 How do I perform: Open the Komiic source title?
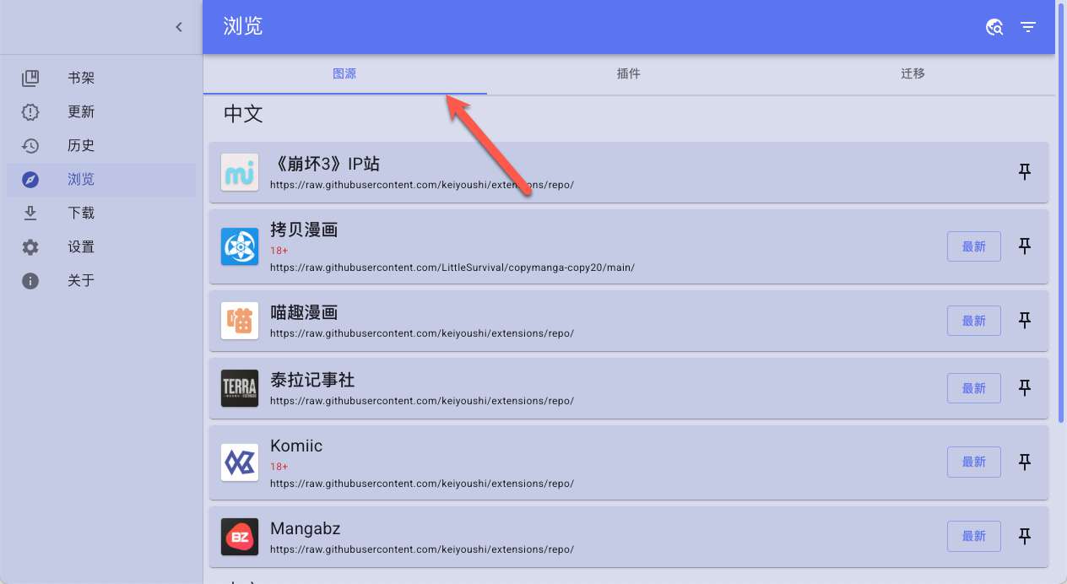[x=296, y=446]
